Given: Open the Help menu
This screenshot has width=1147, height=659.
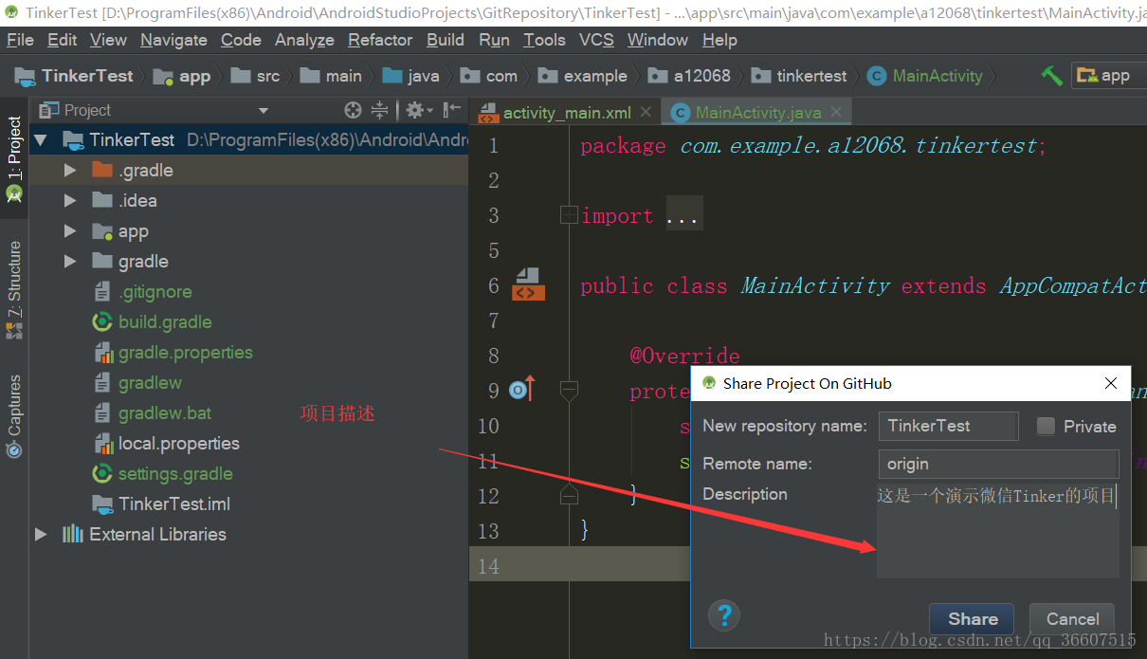Looking at the screenshot, I should coord(719,40).
